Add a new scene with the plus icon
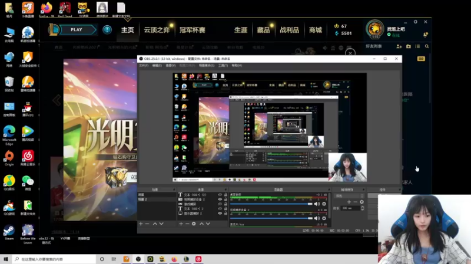This screenshot has width=471, height=264. coord(141,224)
